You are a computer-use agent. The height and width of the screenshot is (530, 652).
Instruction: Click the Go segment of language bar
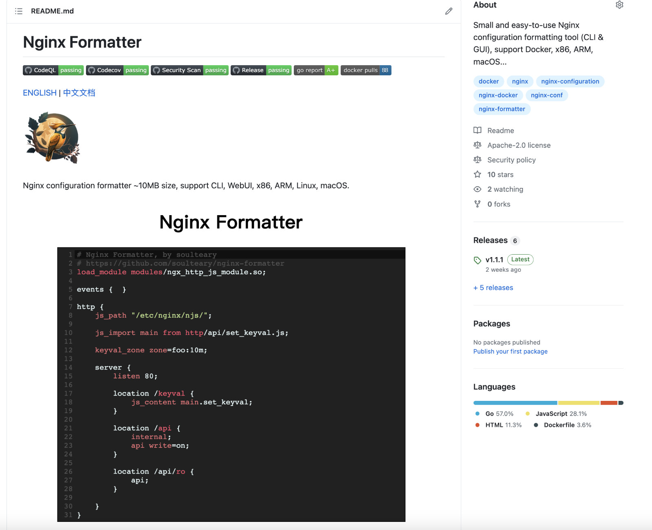[515, 403]
